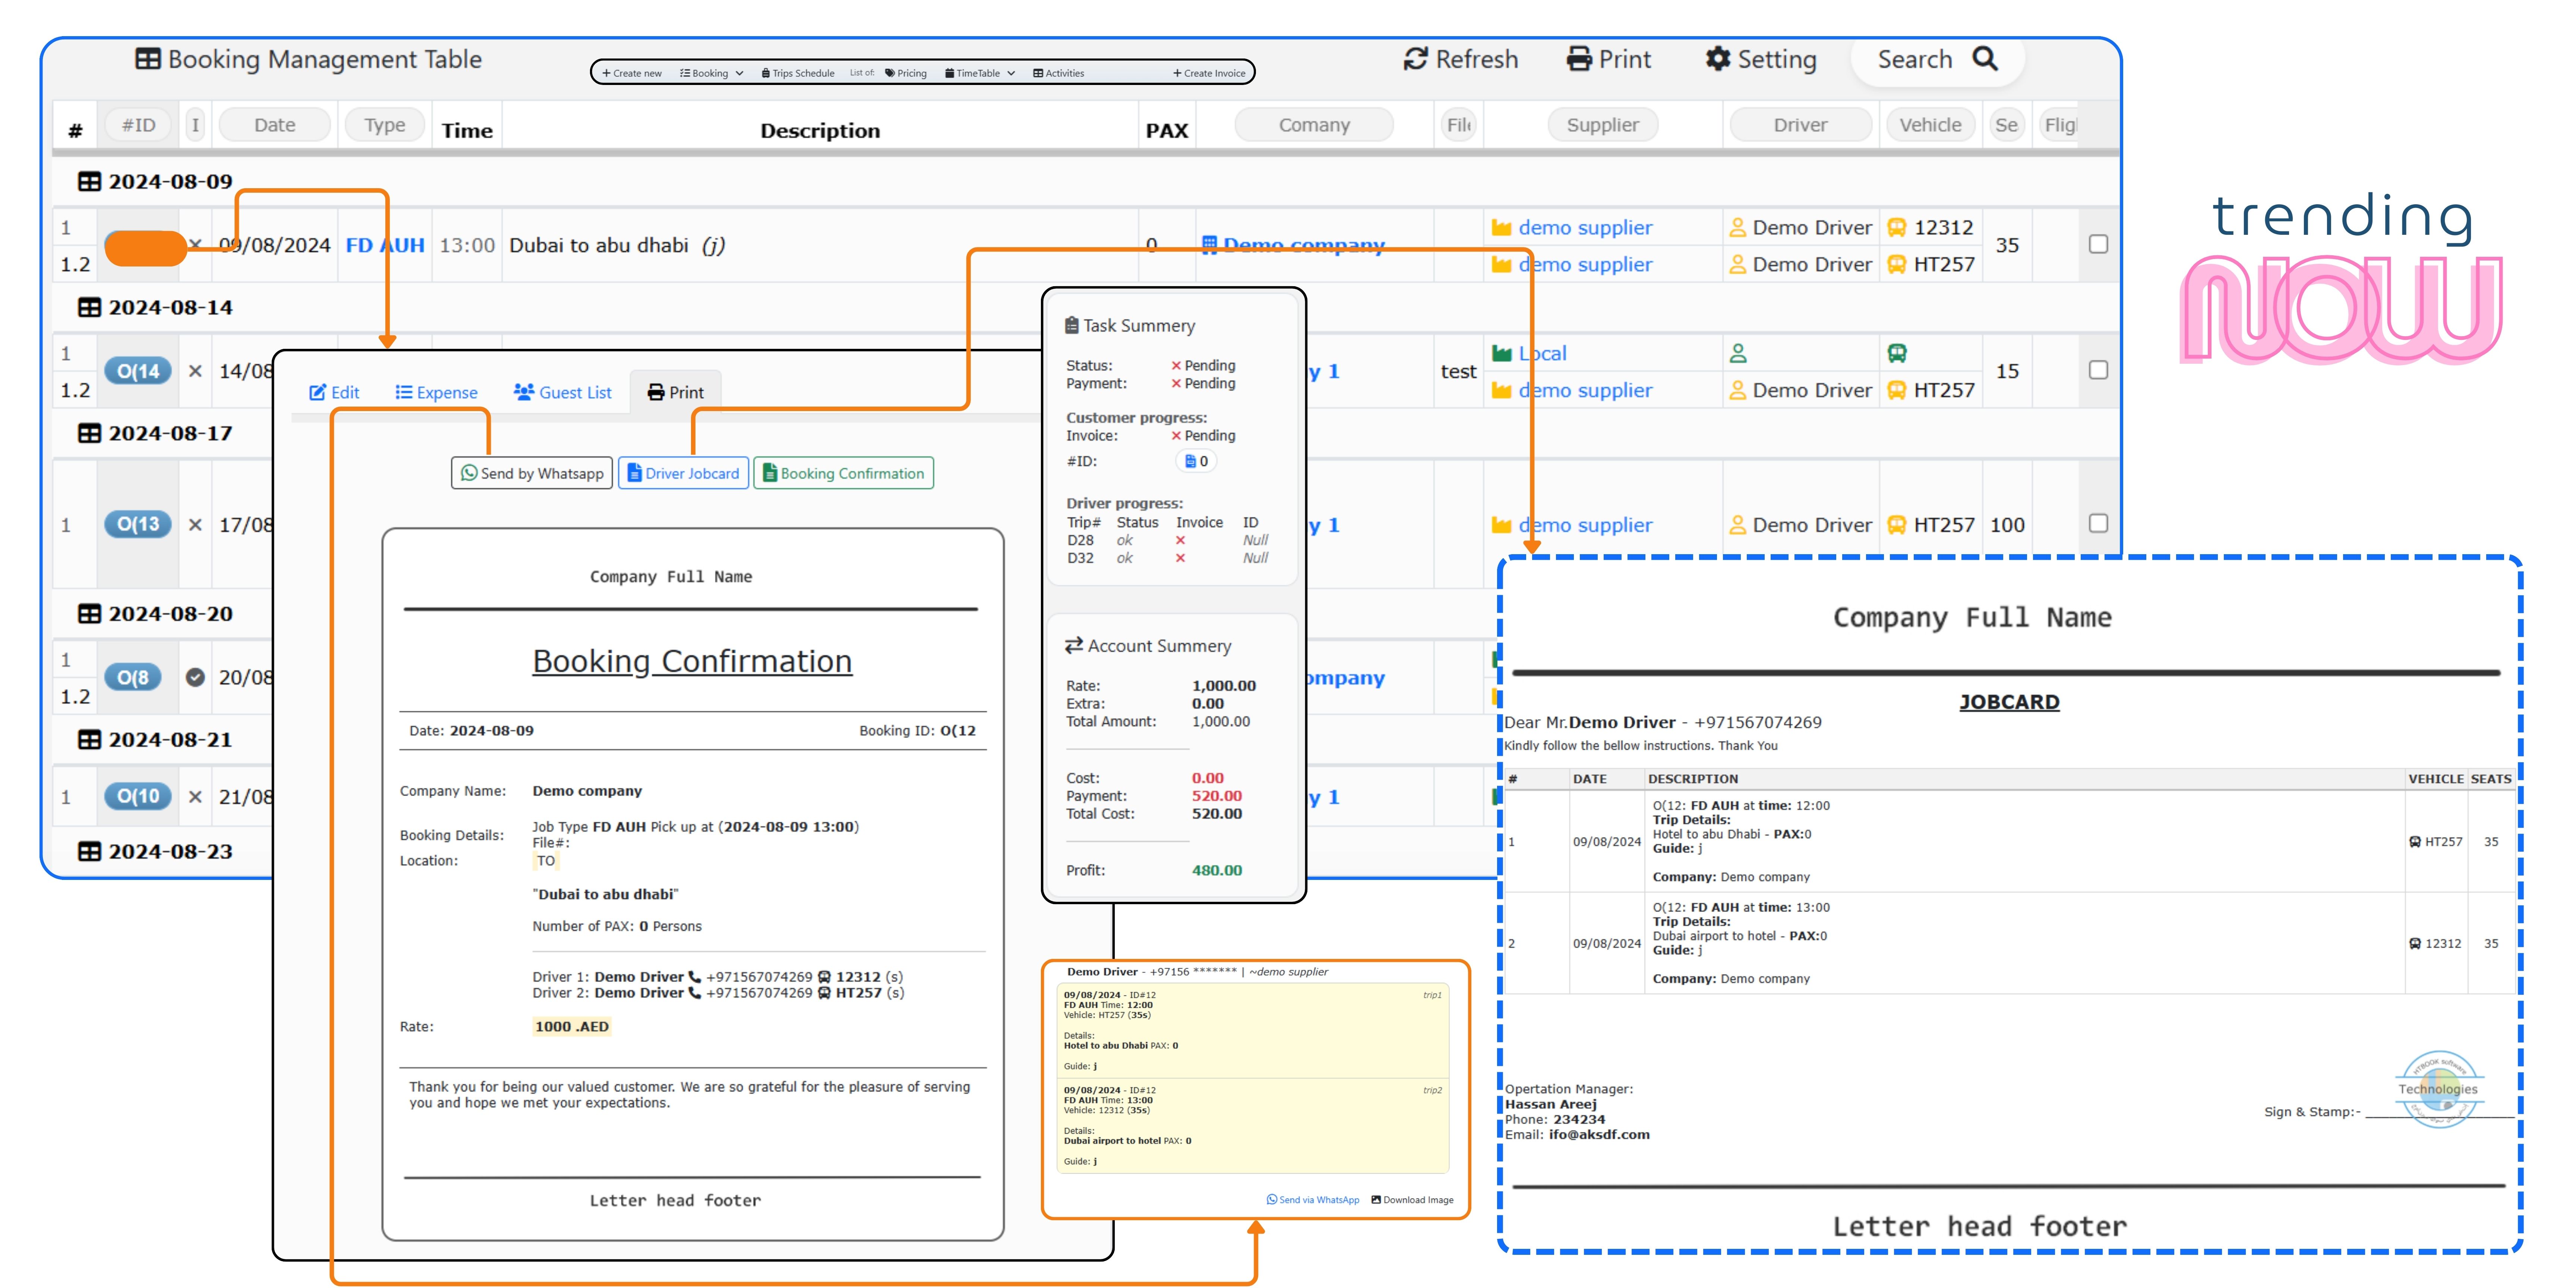Click the #ID 0 badge in Task Summery
Screen dimensions: 2576x1288
point(1196,461)
